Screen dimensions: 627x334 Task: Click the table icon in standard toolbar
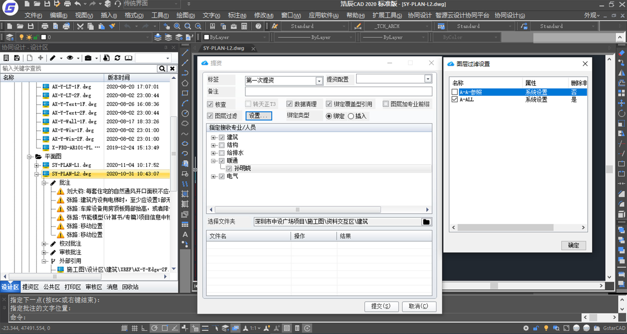click(x=244, y=26)
